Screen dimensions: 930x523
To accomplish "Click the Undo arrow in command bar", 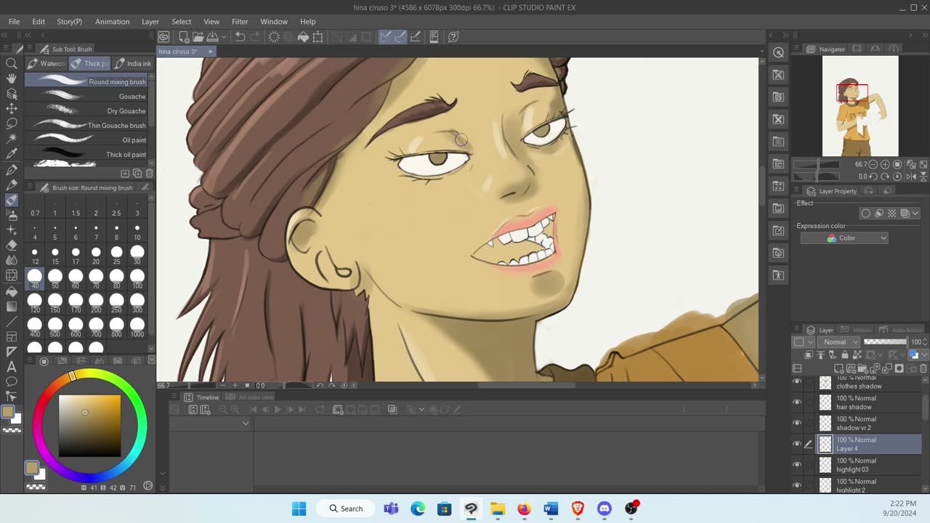I will (240, 36).
